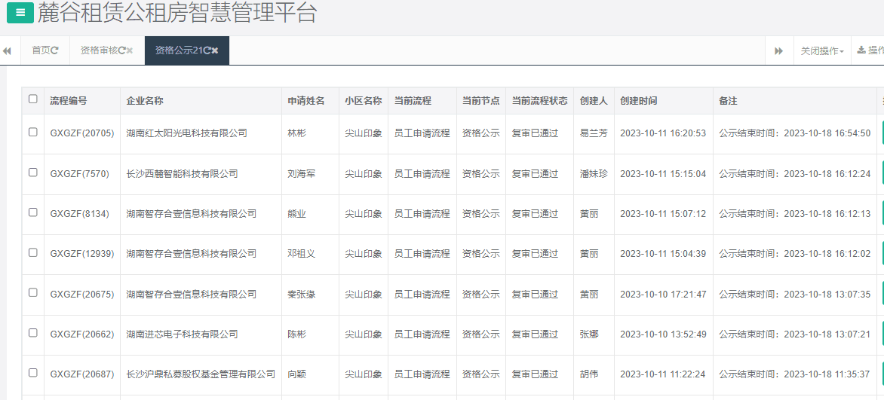Check the row checkbox for GXGZF(20662)
Viewport: 884px width, 400px height.
[x=32, y=332]
